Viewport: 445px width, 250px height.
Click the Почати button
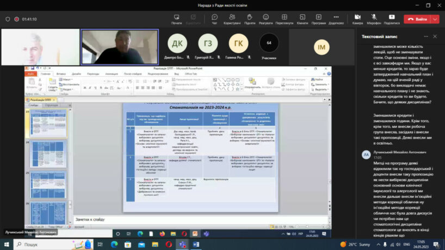click(x=176, y=18)
